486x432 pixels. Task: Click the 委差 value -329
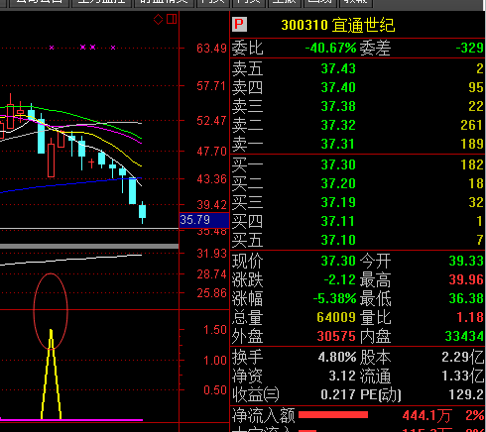coord(469,49)
